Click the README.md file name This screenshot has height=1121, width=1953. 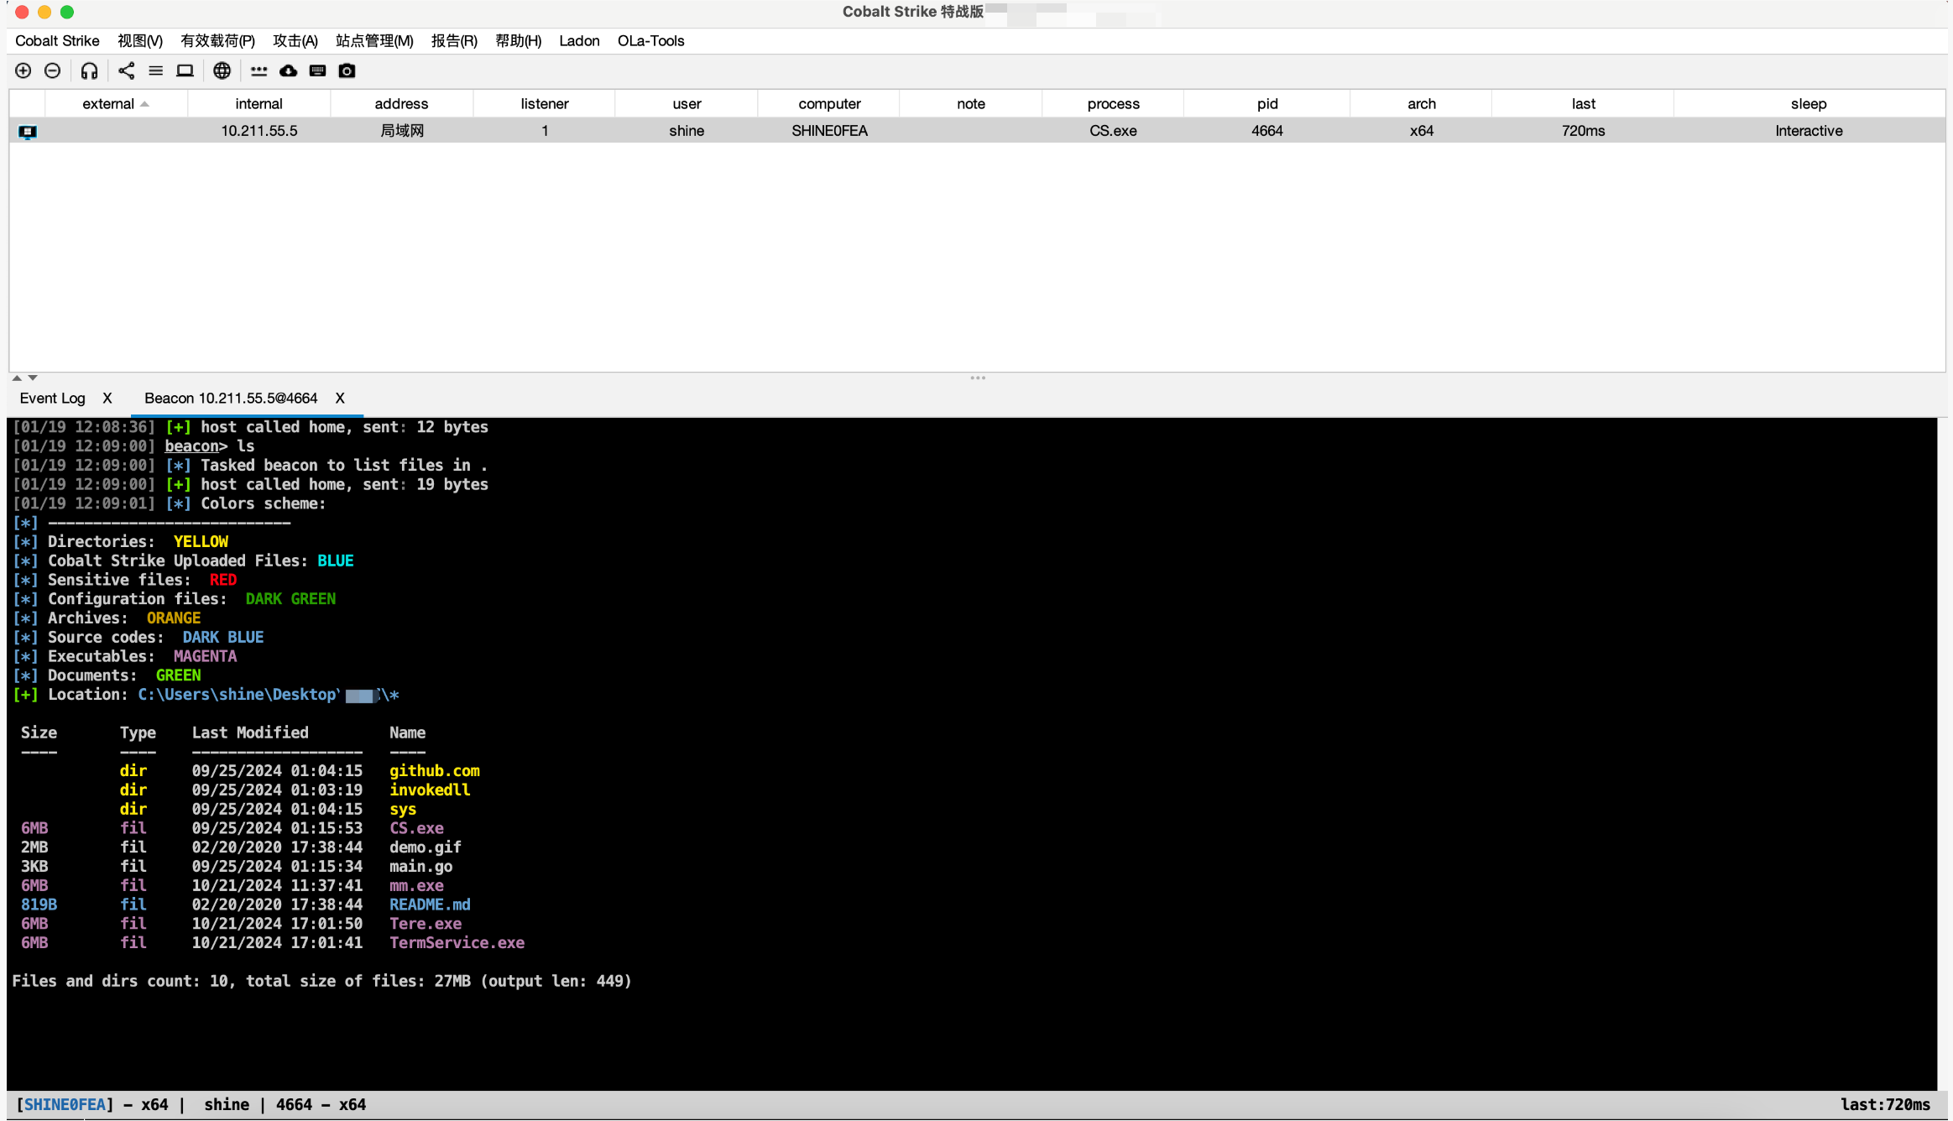coord(430,905)
